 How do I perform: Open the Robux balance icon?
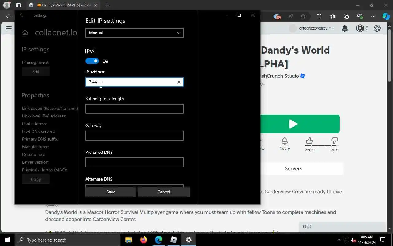[x=360, y=28]
